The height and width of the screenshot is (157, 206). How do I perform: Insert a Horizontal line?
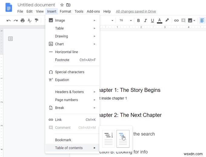click(x=72, y=52)
